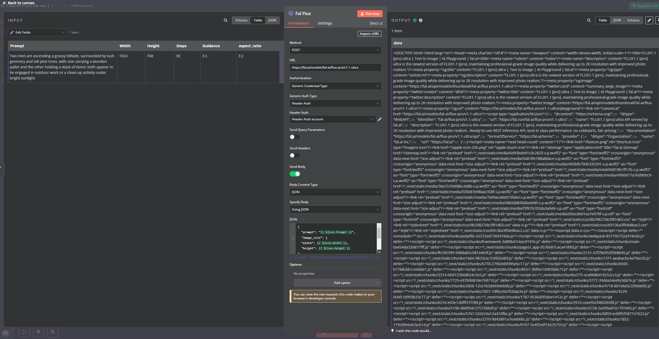Click the Guidance cell value 3.5

[205, 56]
